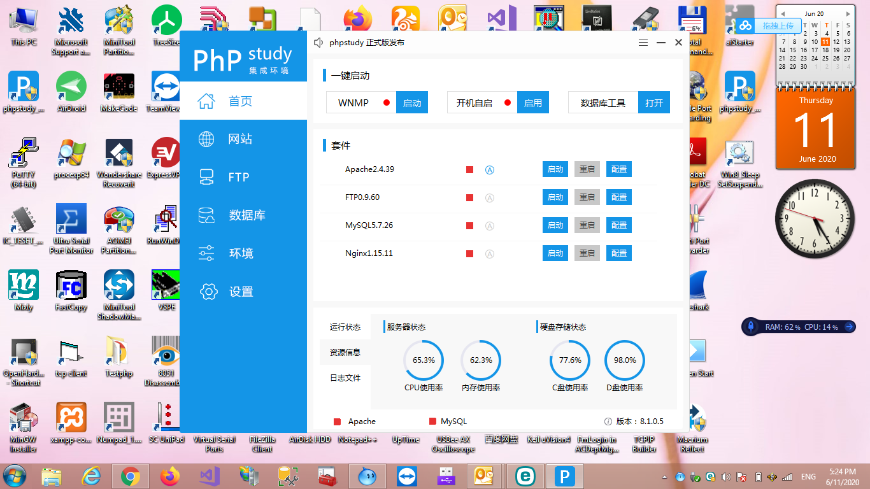Click 重启 for FTP0.9.60
This screenshot has width=870, height=489.
[x=587, y=197]
